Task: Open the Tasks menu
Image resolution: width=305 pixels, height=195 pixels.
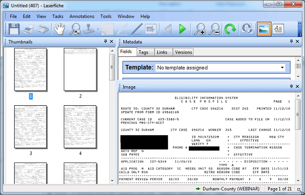Action: pyautogui.click(x=58, y=17)
